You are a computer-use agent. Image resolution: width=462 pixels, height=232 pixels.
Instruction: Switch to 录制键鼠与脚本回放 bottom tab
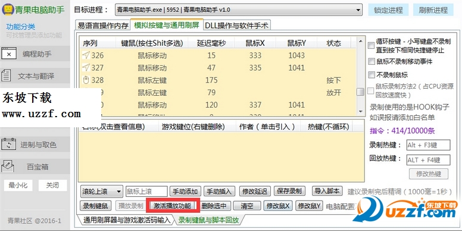[x=208, y=220]
